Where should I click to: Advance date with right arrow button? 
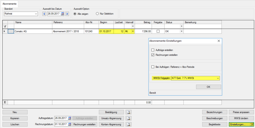pyautogui.click(x=67, y=14)
